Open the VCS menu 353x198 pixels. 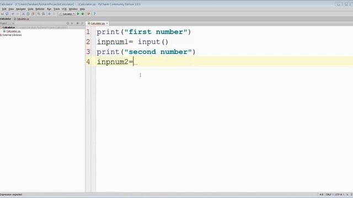[64, 9]
